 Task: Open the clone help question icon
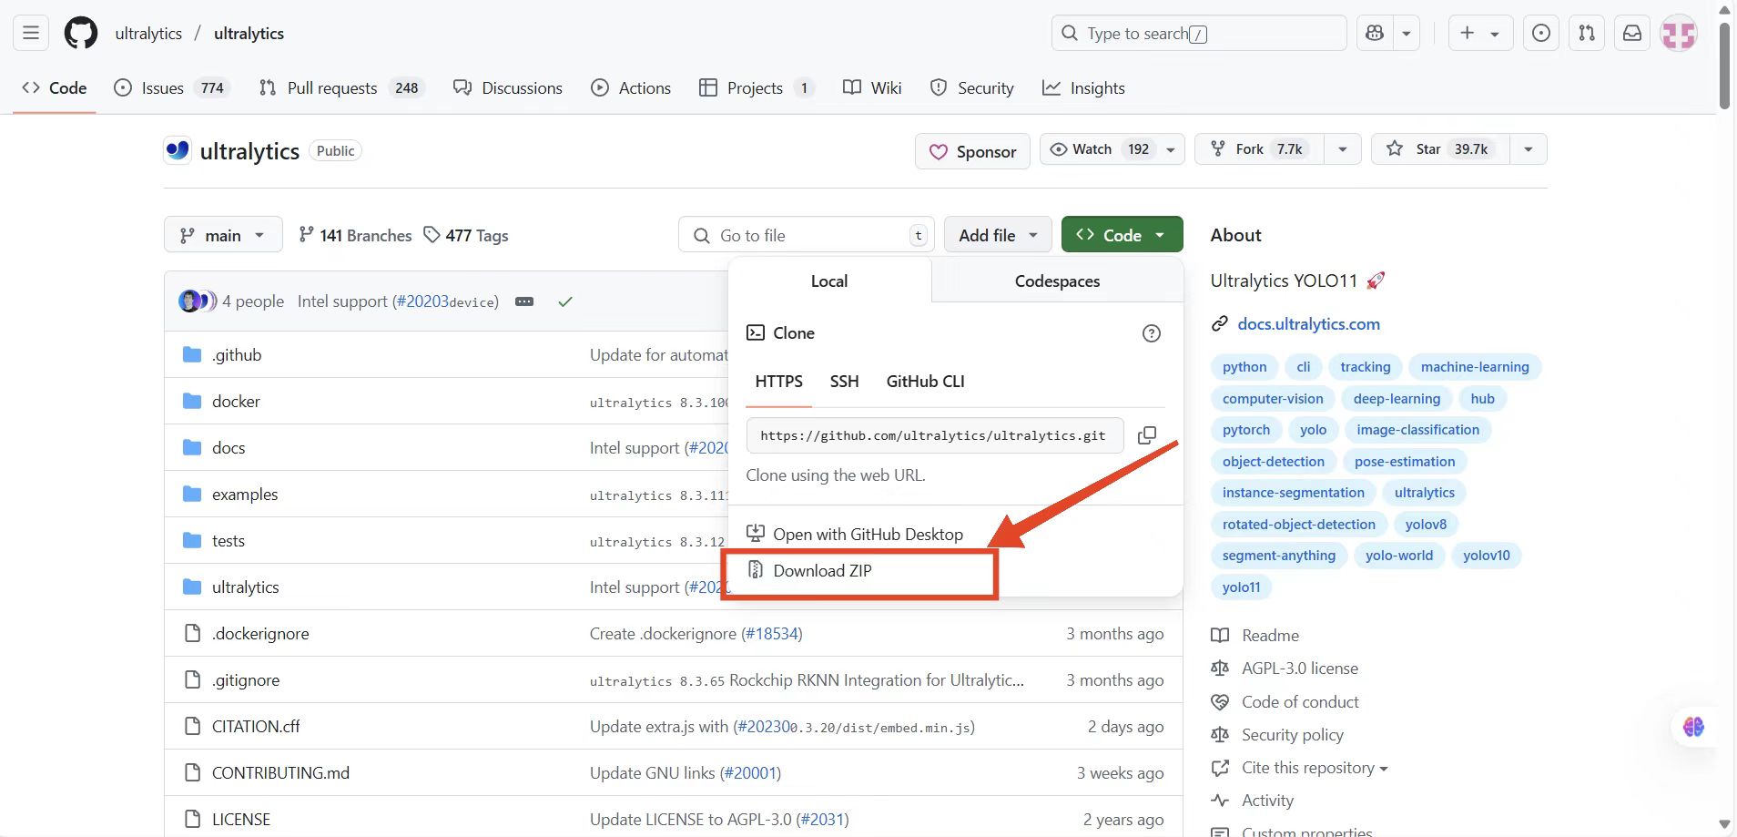coord(1152,333)
